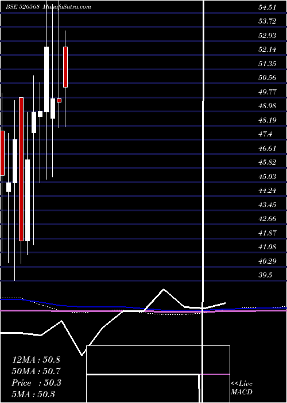Click the 42.66 price axis label
Image resolution: width=287 pixels, height=403 pixels.
click(267, 219)
